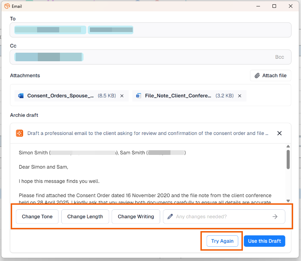Remove the File_Note_Client_Conference attachment
Image resolution: width=301 pixels, height=261 pixels.
pos(240,96)
